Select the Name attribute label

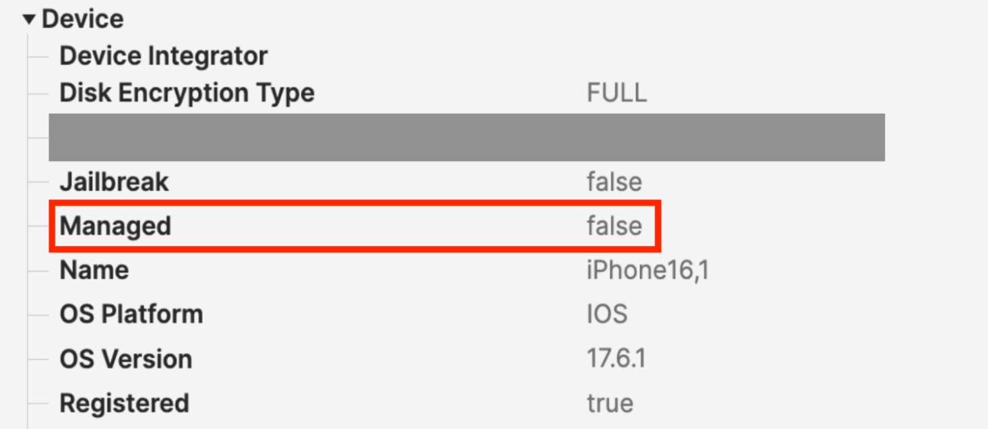click(x=94, y=271)
